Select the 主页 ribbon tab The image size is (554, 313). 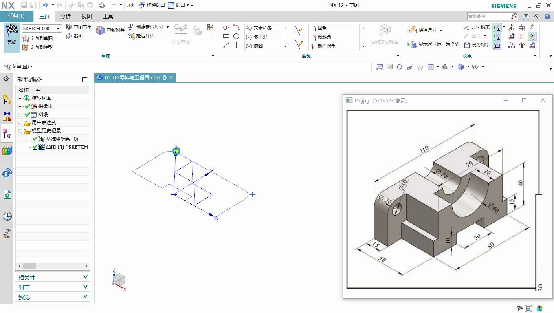[44, 16]
